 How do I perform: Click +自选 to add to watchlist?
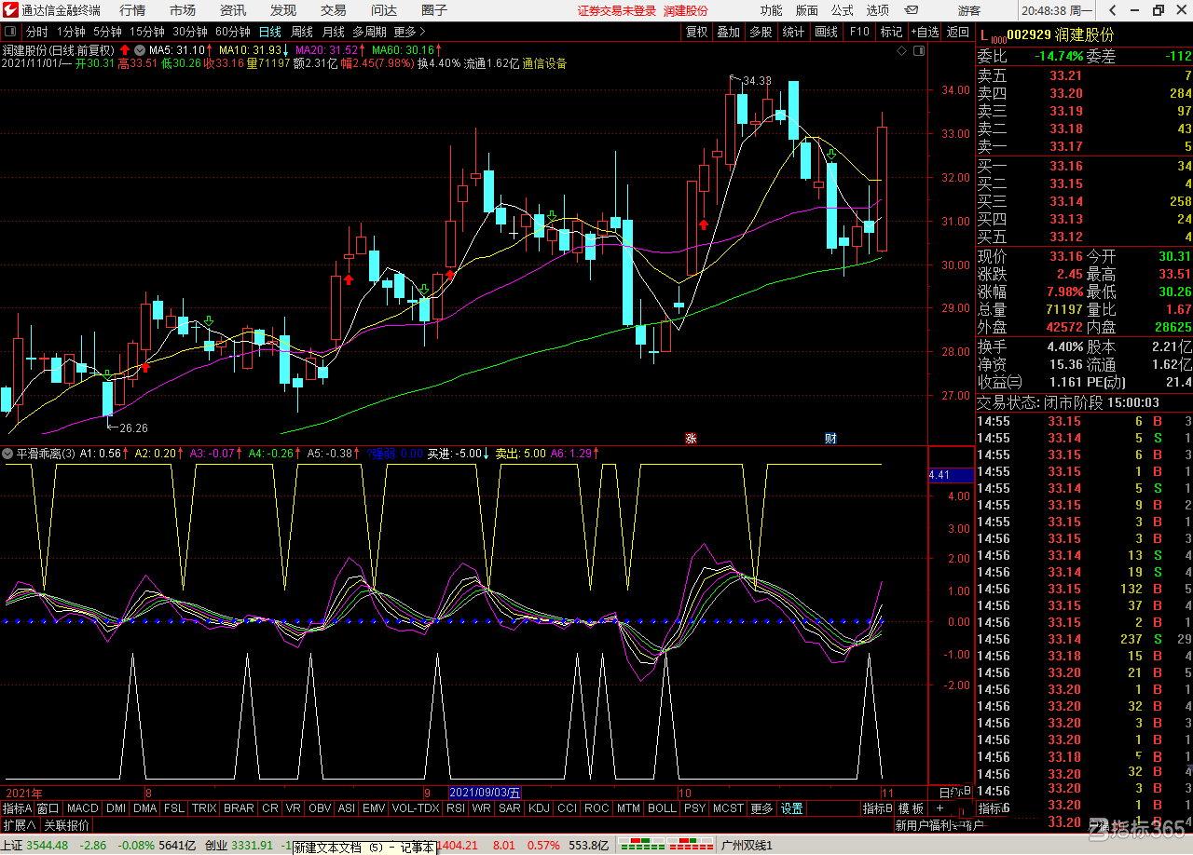(924, 32)
